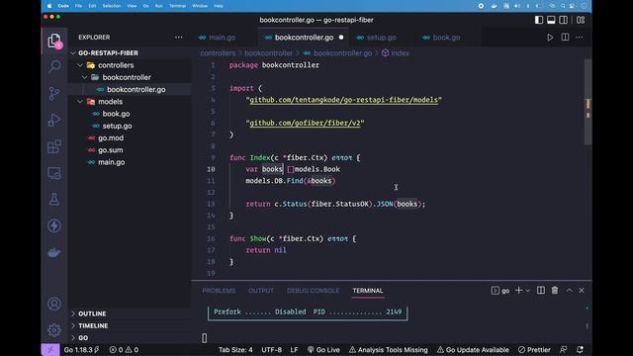
Task: Collapse the controllers folder
Action: click(x=80, y=65)
